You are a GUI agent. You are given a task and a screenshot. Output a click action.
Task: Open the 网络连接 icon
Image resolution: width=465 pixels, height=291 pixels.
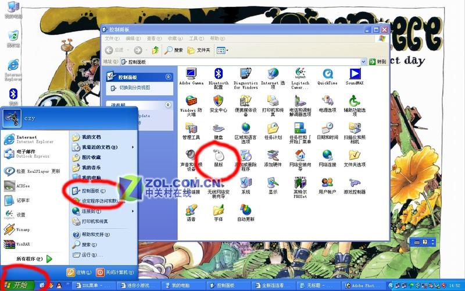click(327, 158)
